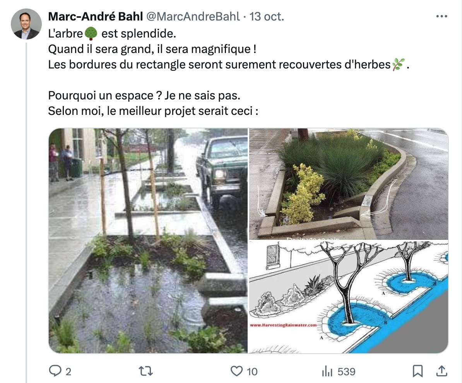
Task: Click the 539 views count
Action: 347,371
